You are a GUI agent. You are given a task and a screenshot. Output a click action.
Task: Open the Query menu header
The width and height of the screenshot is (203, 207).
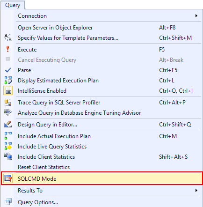pos(13,5)
